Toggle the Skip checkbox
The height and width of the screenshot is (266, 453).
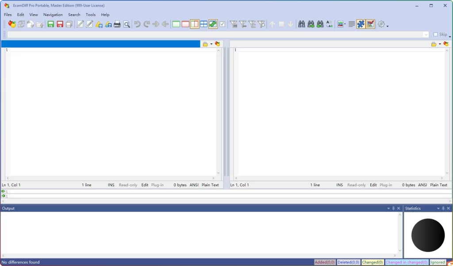436,35
